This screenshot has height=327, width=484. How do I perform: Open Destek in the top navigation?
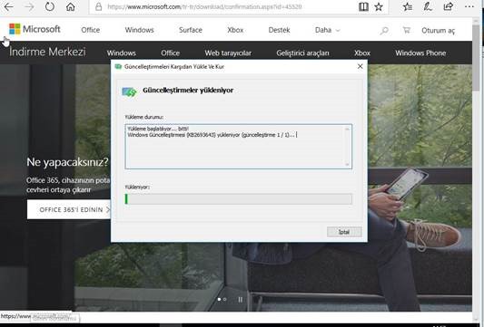click(279, 30)
